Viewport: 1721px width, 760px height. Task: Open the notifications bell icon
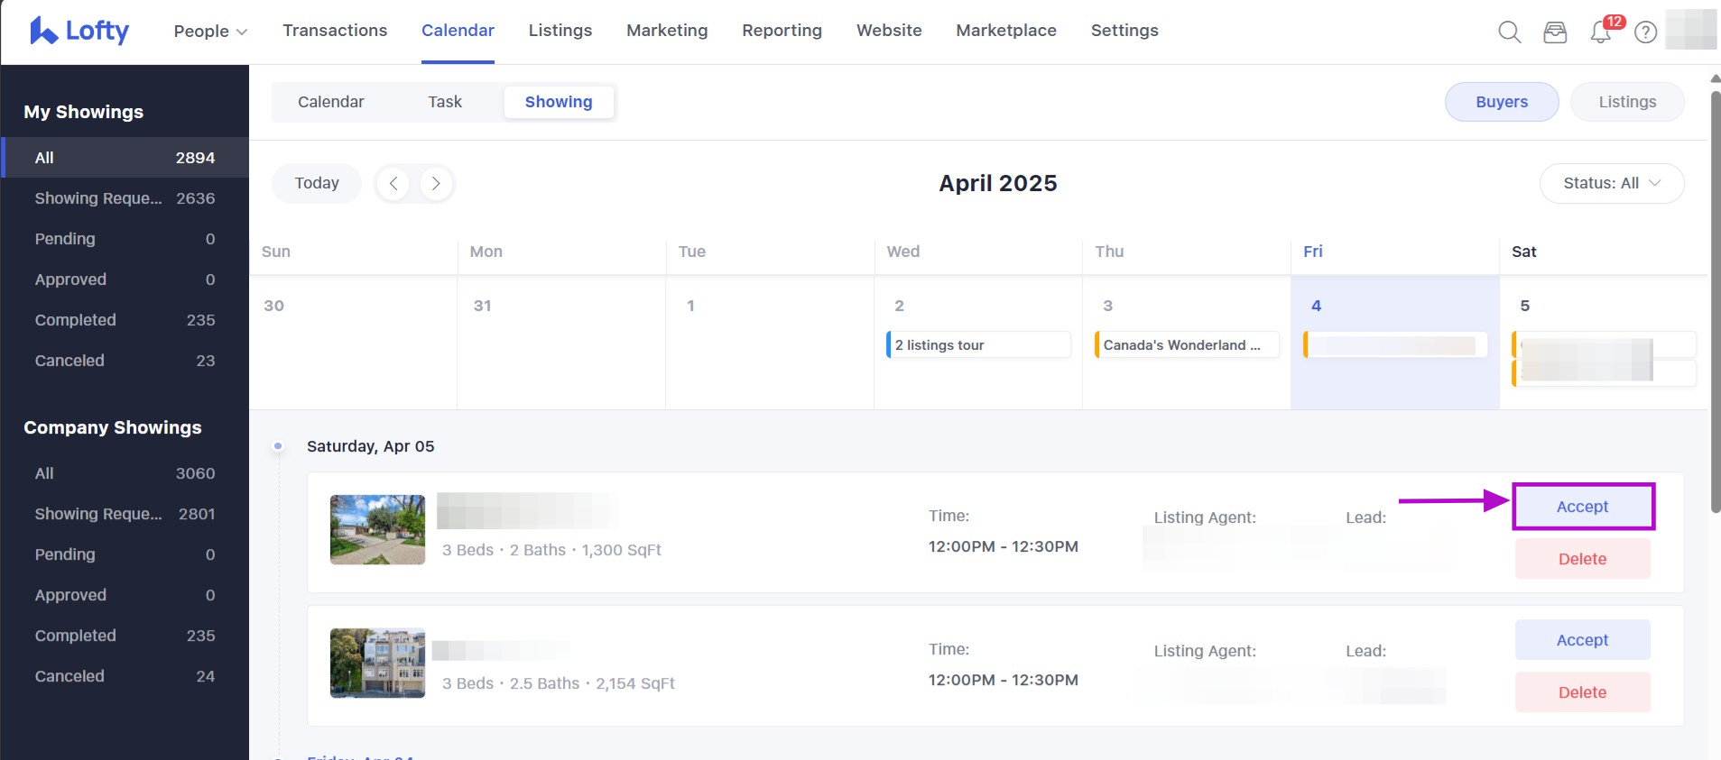1601,32
